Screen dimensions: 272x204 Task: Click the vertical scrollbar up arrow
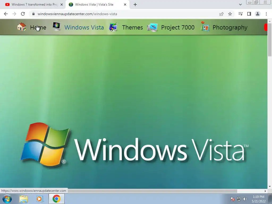270,21
